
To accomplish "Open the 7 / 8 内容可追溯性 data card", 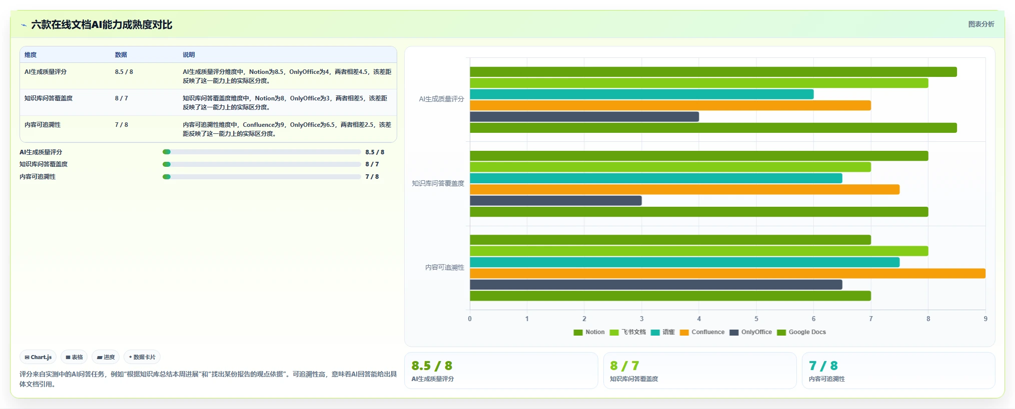I will pos(898,371).
